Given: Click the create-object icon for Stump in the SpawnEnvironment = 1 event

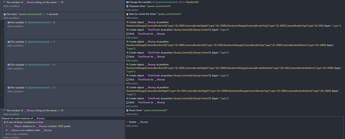Looking at the screenshot, I should click(x=127, y=41).
